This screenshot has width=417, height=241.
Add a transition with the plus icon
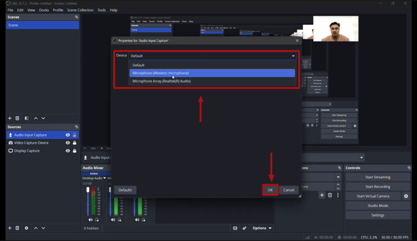tap(322, 195)
